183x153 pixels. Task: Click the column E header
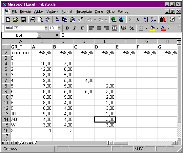[x=105, y=41]
